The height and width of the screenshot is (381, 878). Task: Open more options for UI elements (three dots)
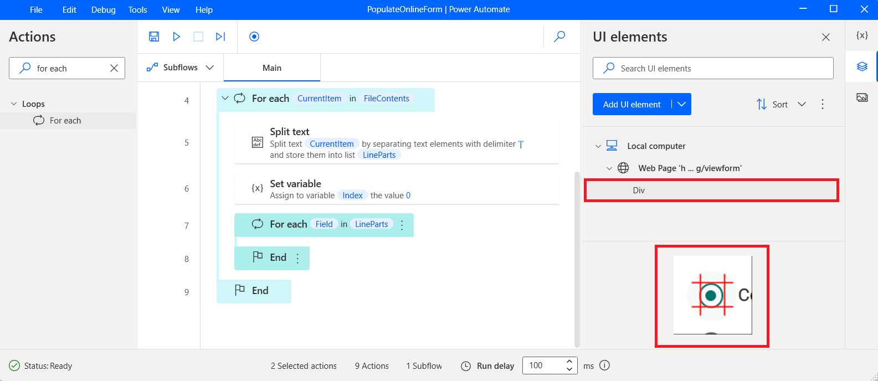[x=823, y=104]
